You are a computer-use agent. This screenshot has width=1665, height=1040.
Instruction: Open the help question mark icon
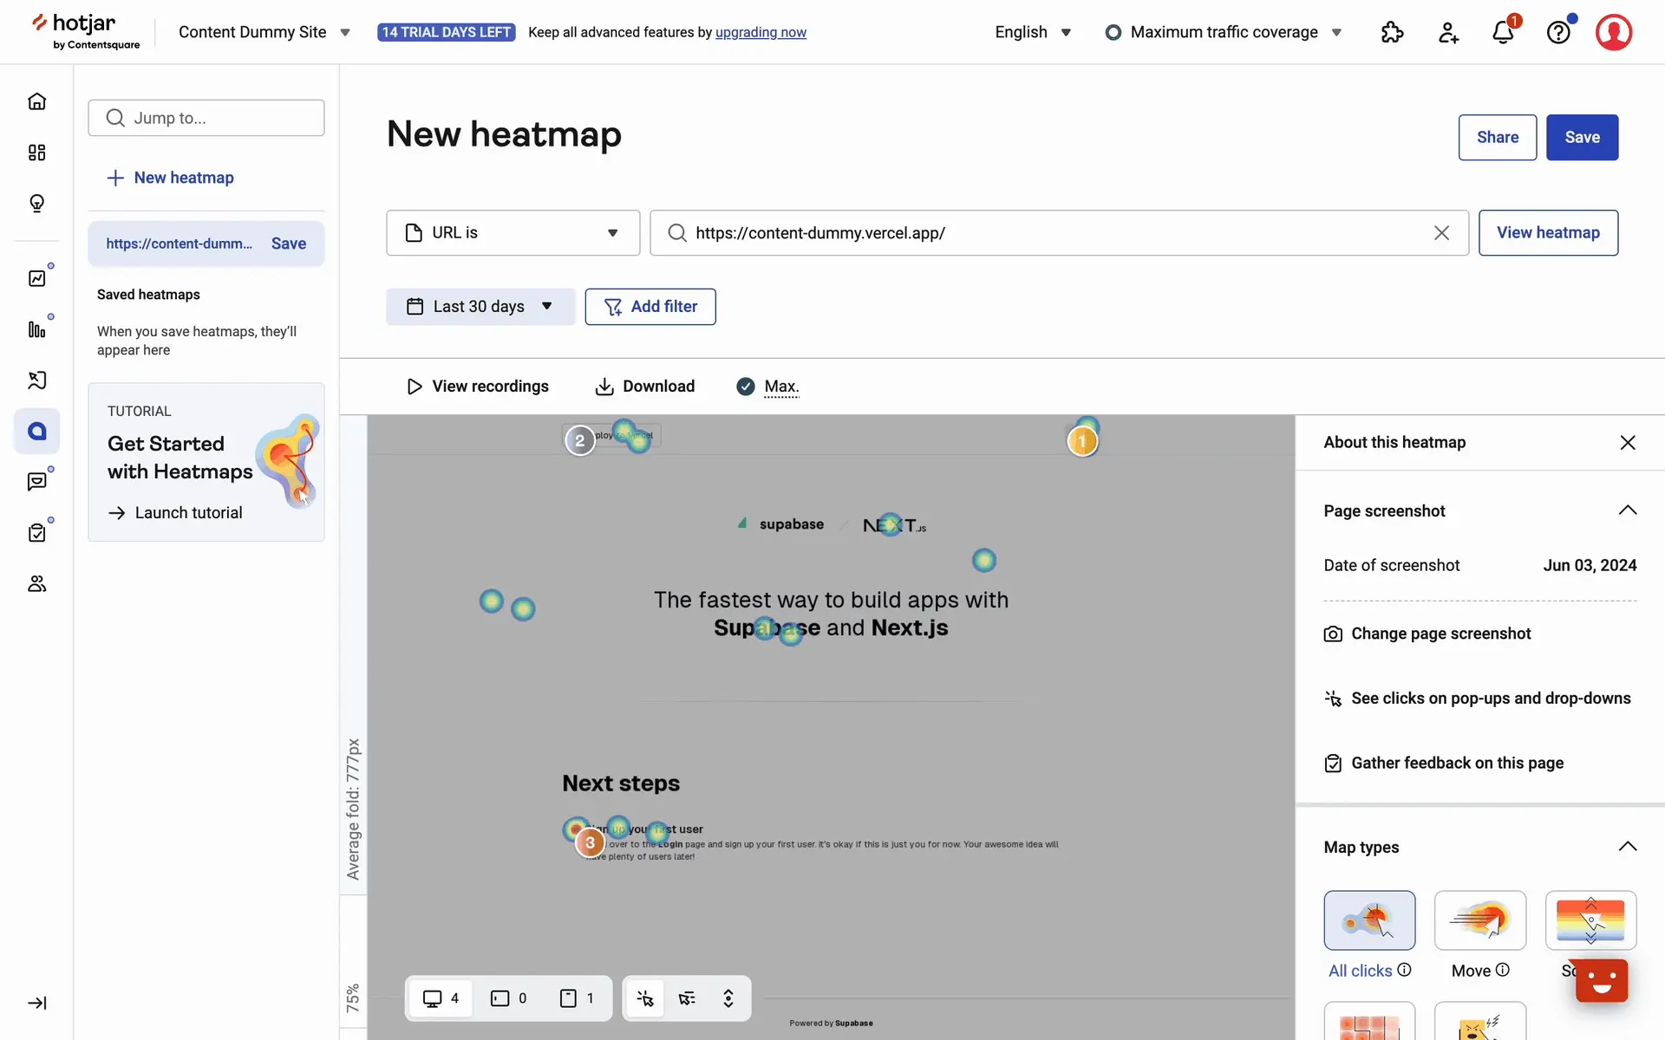1558,33
